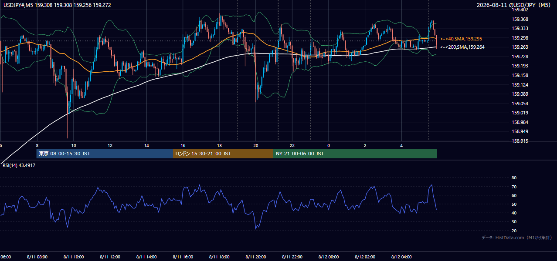Click price scale value 159.228
The image size is (557, 261).
click(x=520, y=57)
